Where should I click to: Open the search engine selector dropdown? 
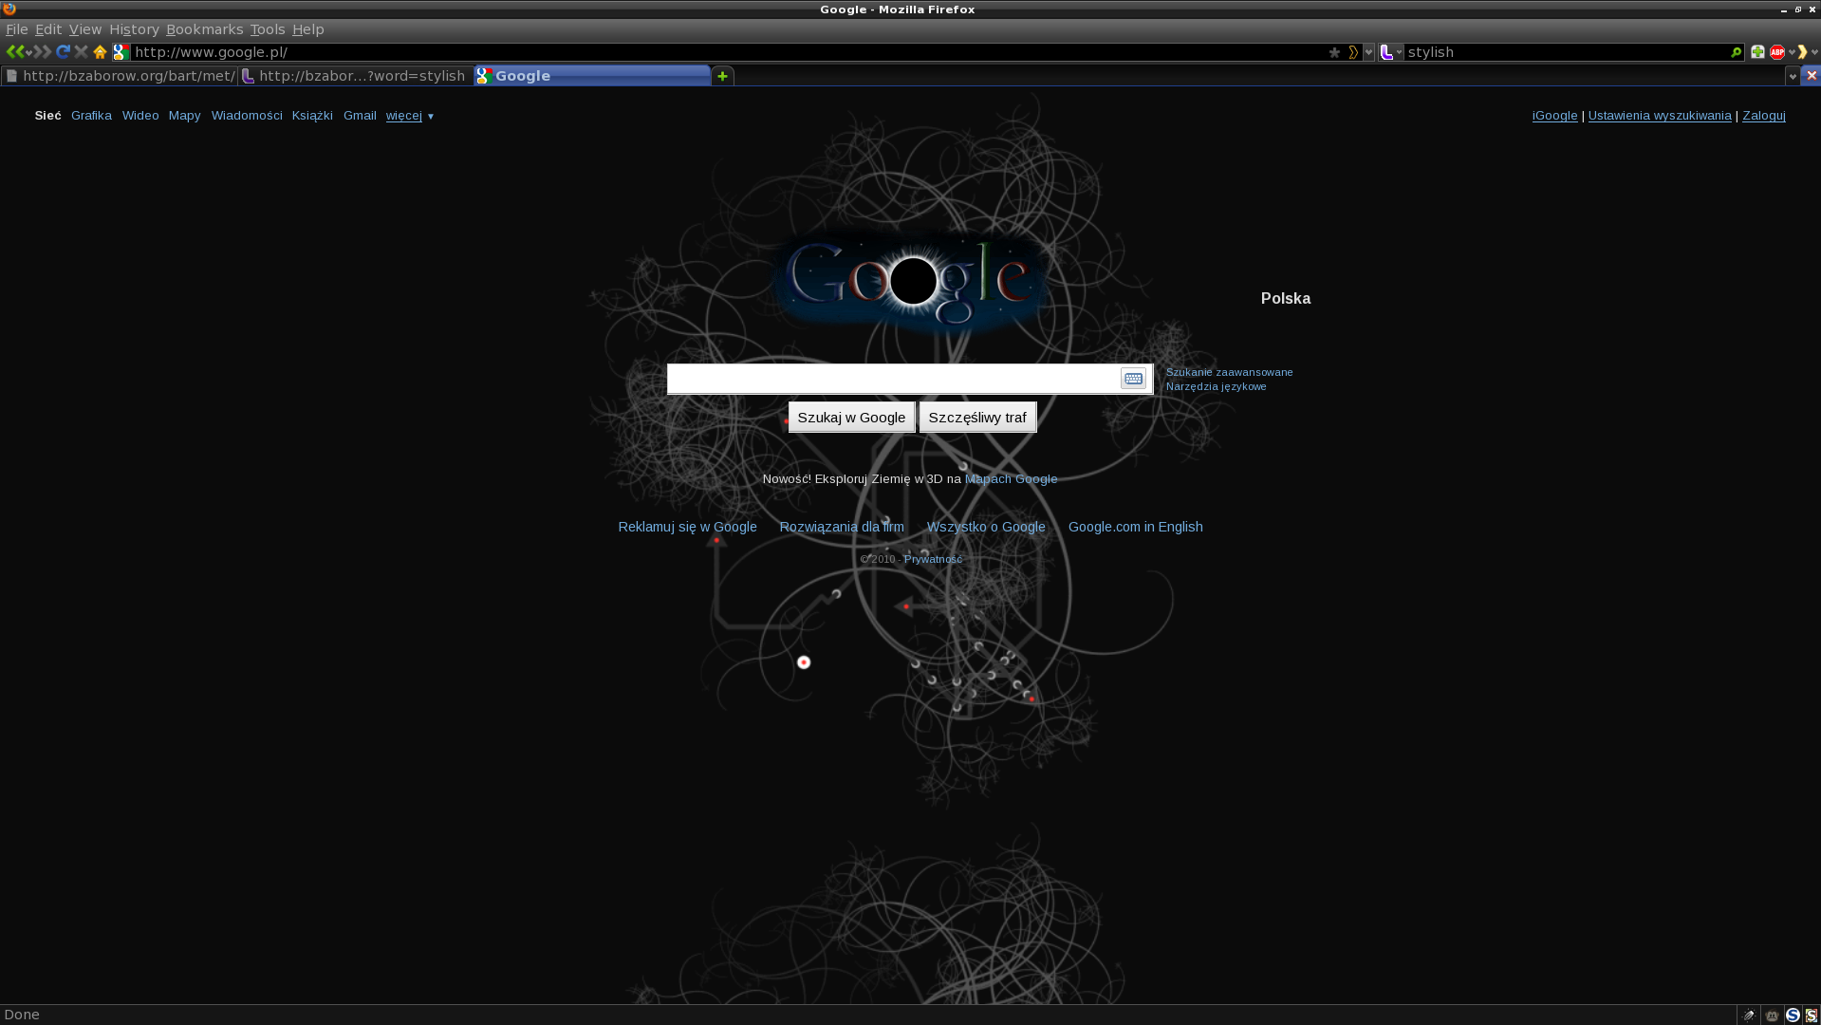(1391, 52)
